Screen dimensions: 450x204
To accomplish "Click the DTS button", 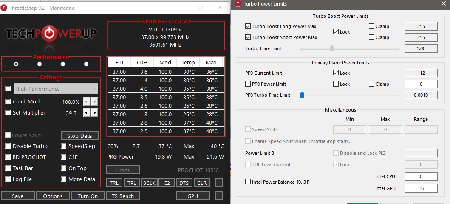I will point(184,183).
